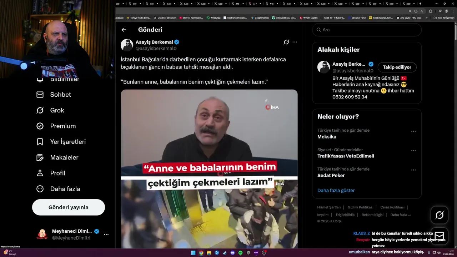Image resolution: width=457 pixels, height=257 pixels.
Task: Open Çerez Politikası footer link
Action: [392, 207]
